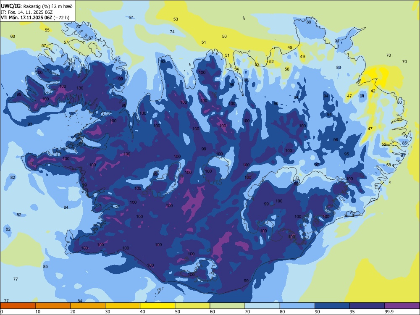This screenshot has height=315, width=420.
Task: Click the bright yellow 40–50 legend swatch
Action: tap(157, 306)
